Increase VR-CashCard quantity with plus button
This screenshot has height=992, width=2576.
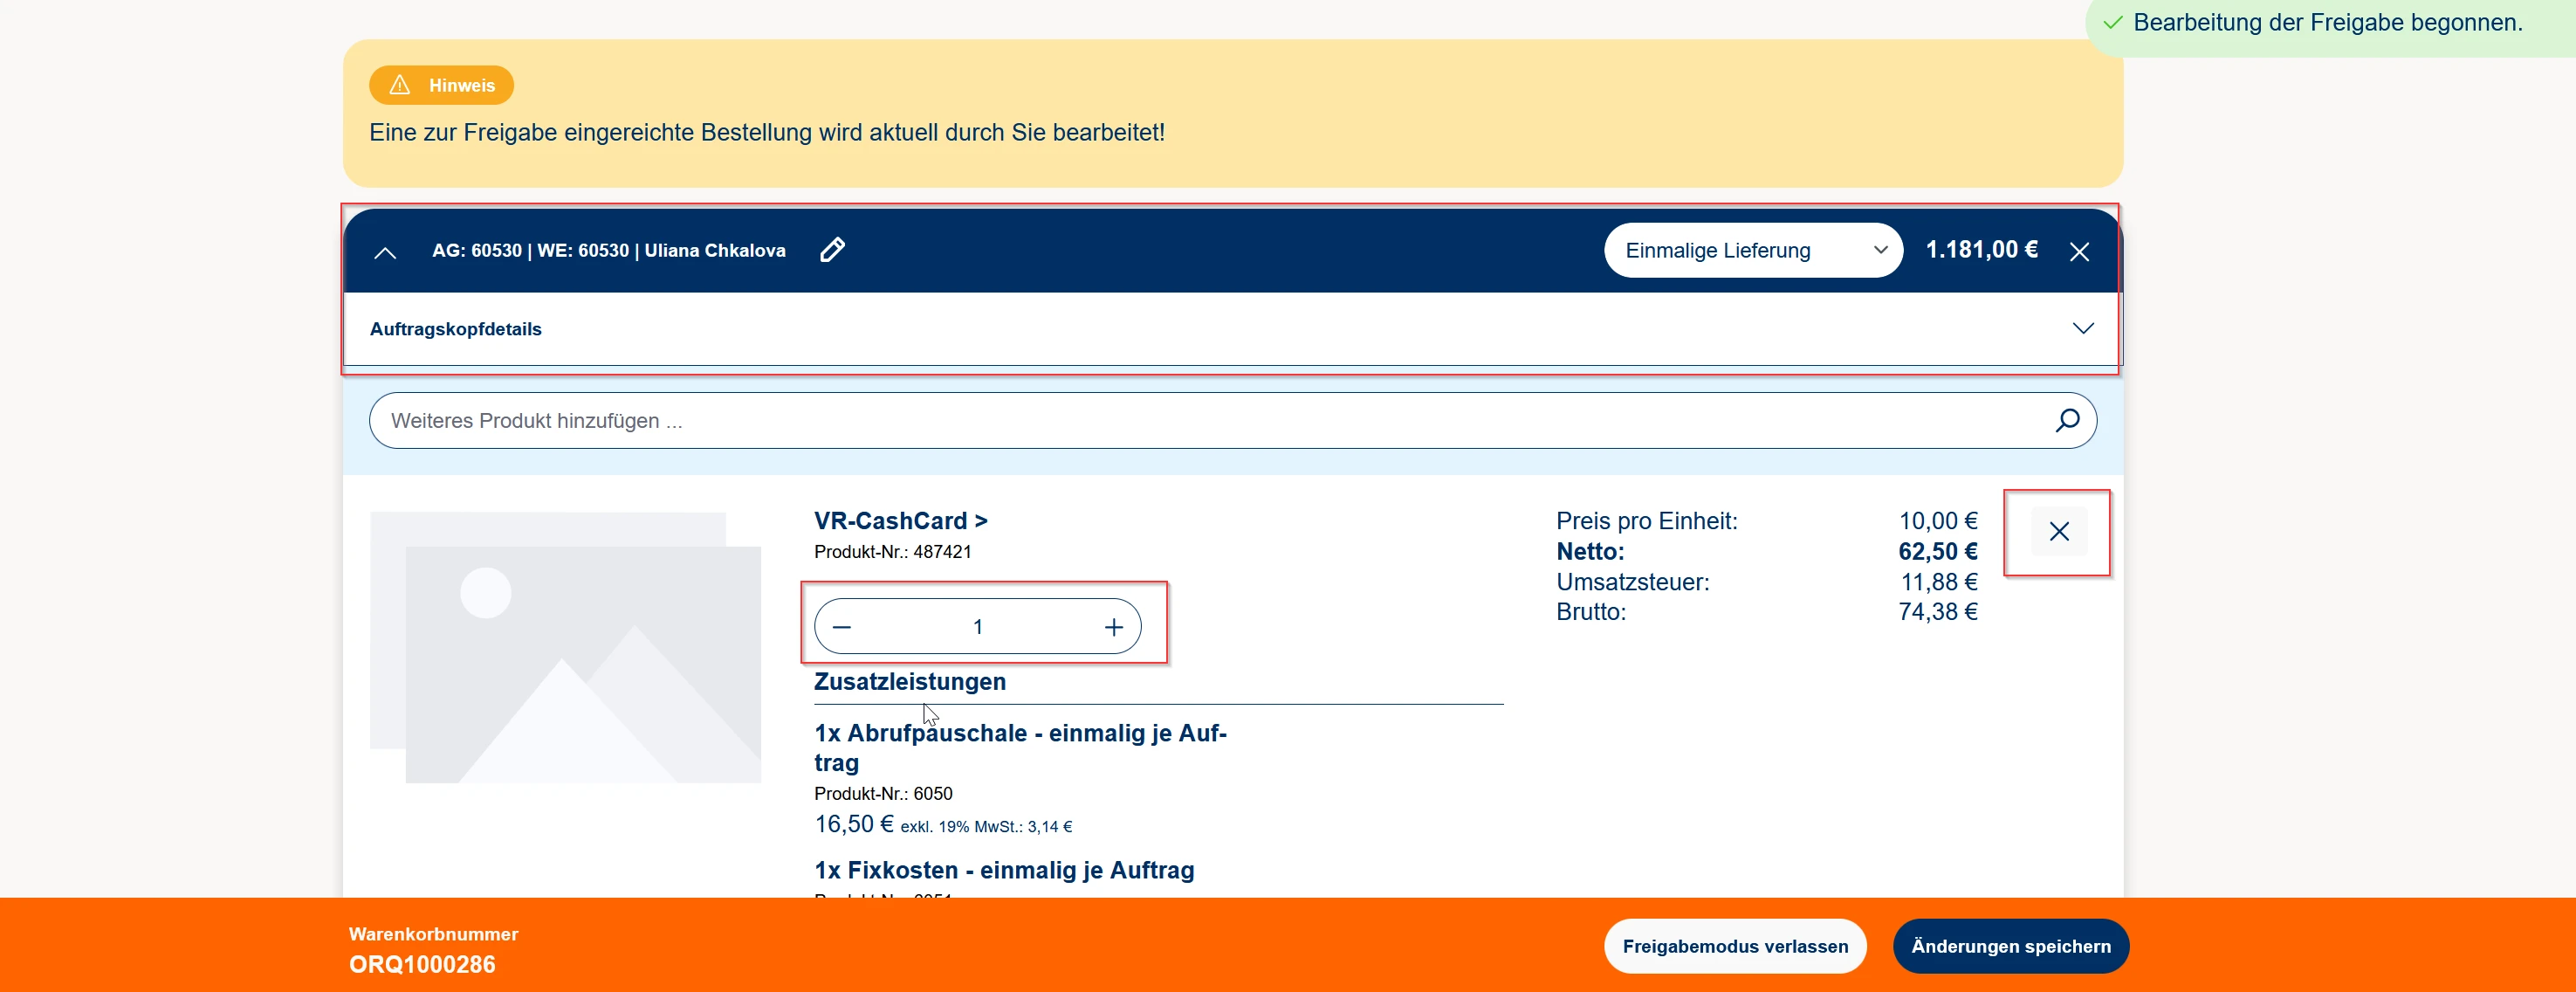point(1113,627)
